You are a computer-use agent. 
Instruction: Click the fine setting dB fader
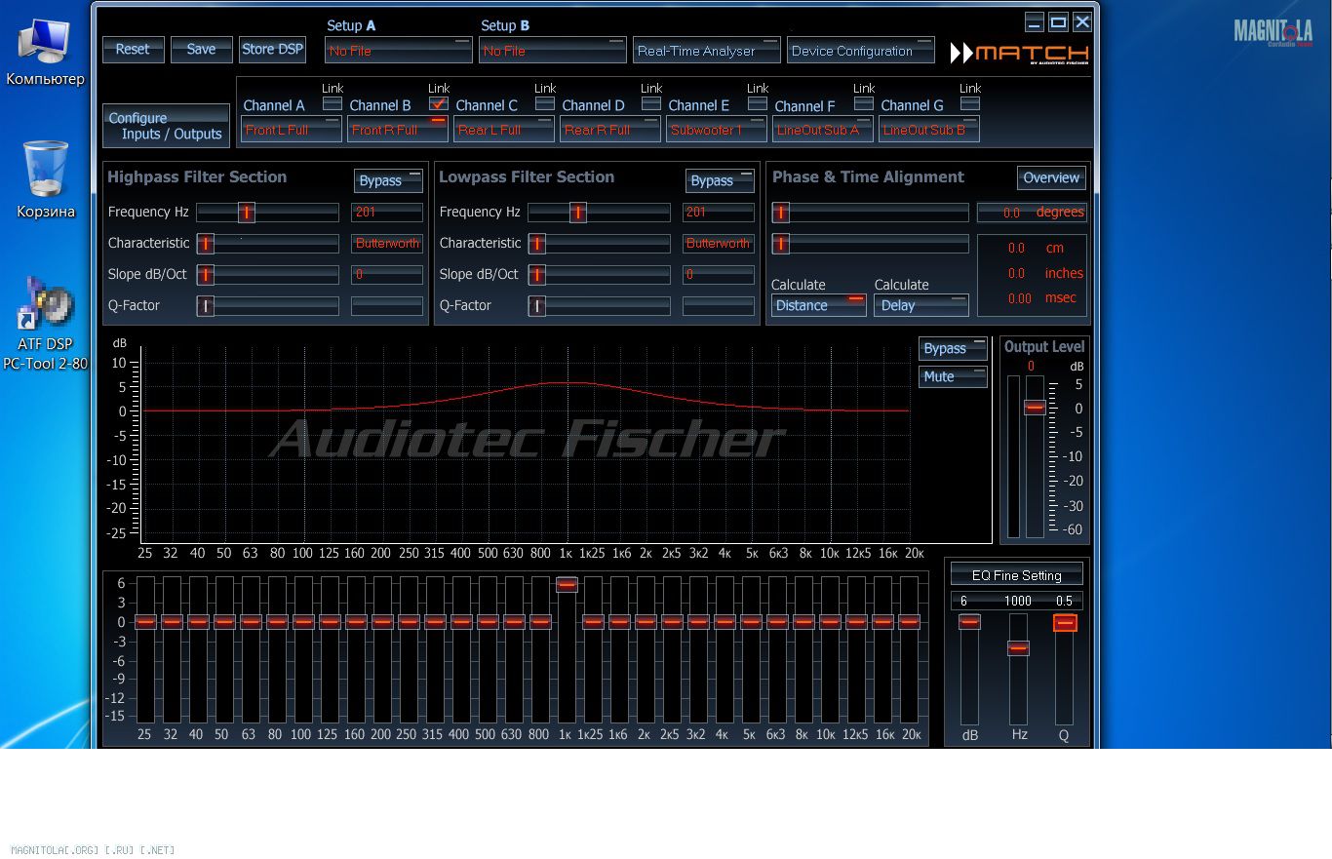(x=969, y=622)
